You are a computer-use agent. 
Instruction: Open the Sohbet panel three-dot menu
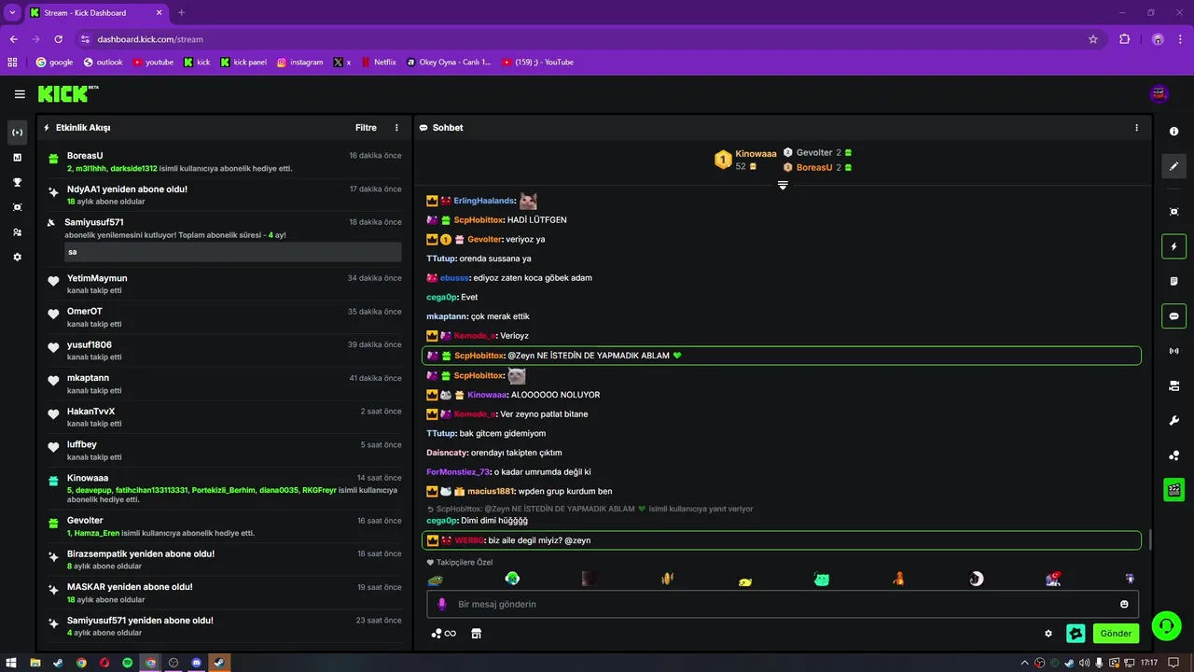click(x=1136, y=128)
